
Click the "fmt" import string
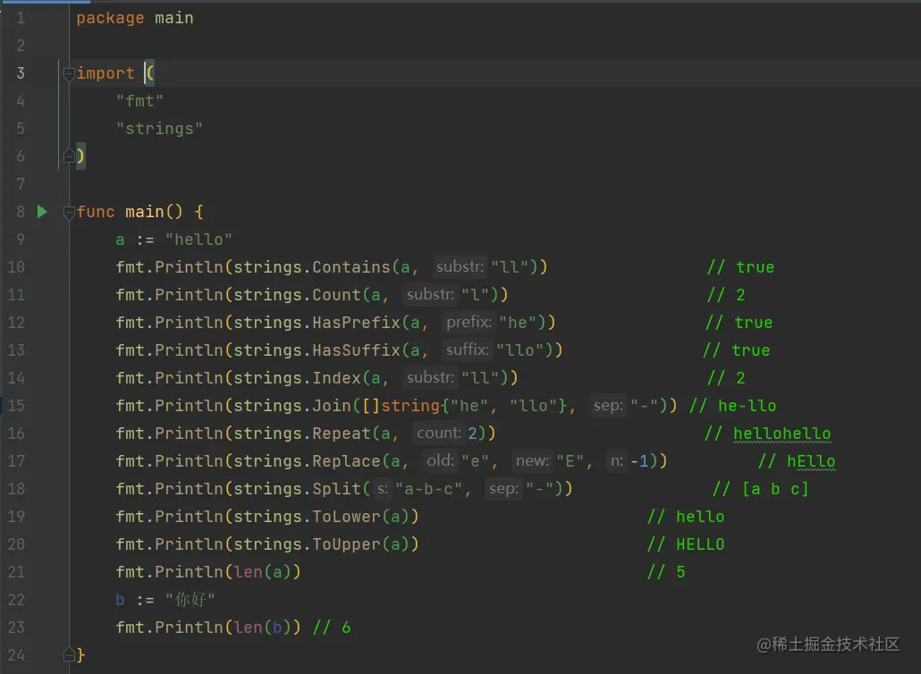[x=139, y=101]
